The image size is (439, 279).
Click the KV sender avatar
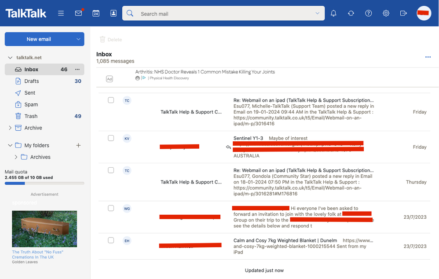click(127, 138)
